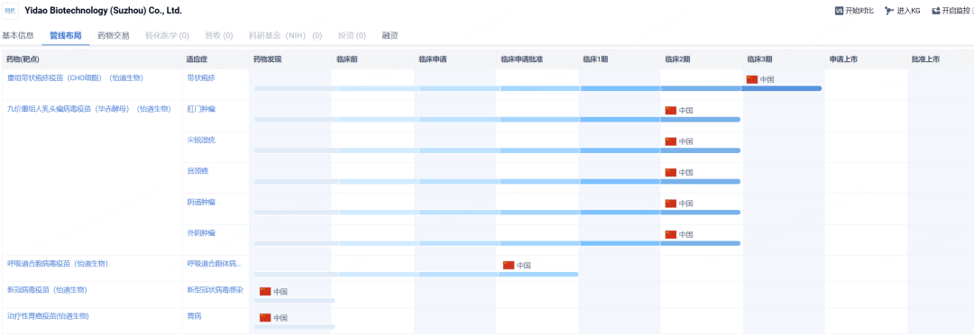Click 临床申请 column header

[432, 59]
